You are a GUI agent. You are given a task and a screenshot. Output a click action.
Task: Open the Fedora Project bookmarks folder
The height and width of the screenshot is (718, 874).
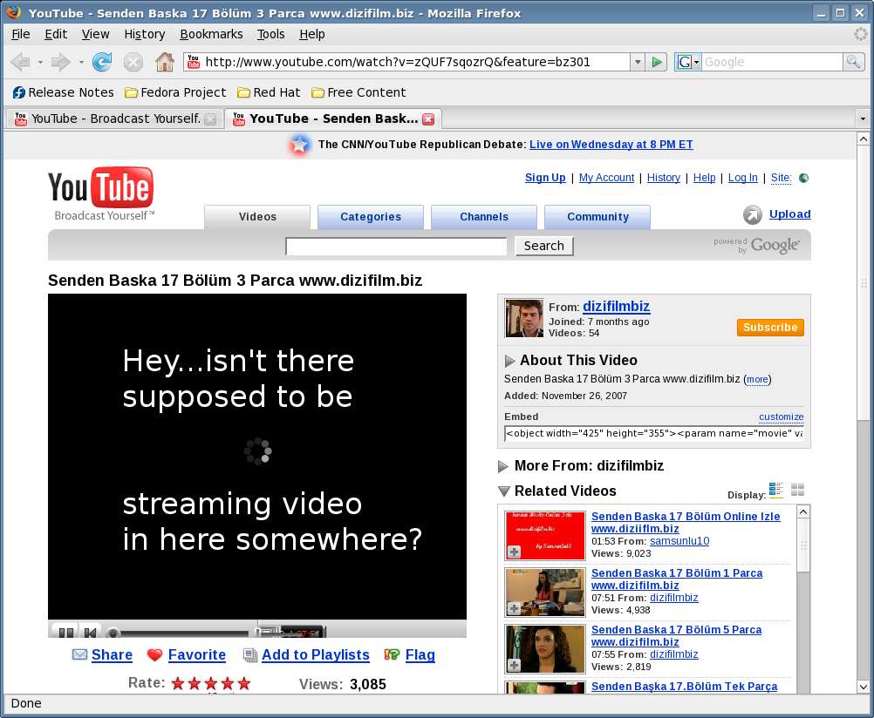[x=175, y=92]
